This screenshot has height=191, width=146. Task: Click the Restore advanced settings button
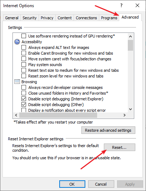click(x=108, y=130)
